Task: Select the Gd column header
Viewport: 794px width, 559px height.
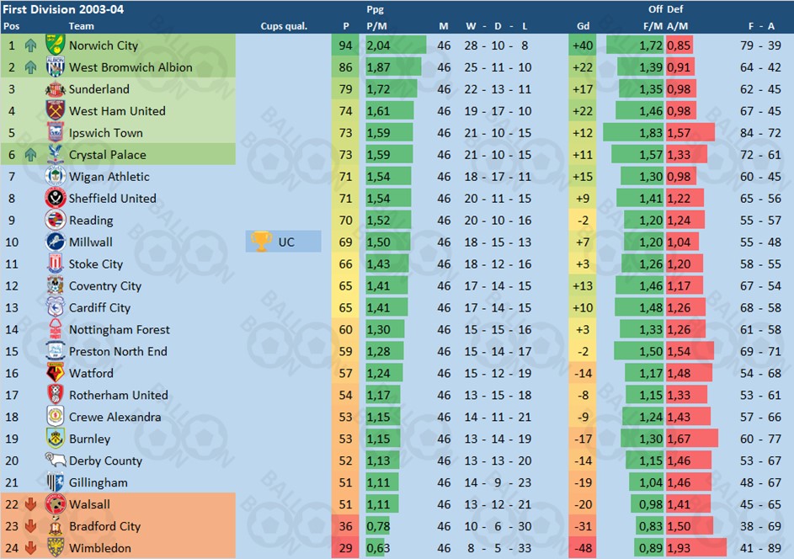Action: pos(583,26)
